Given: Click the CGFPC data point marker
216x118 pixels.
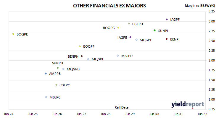Looking at the screenshot, I should tap(56, 85).
